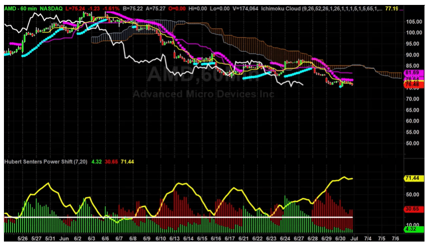Click 105.00 on the price axis
The image size is (427, 244).
pos(414,22)
